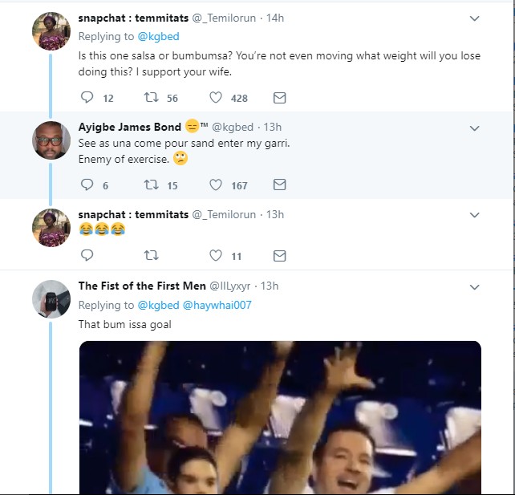Retweet the laughing emoji tweet

[150, 256]
